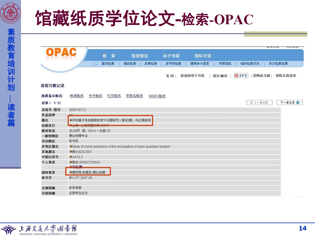Switch display to 卡片格式
The image size is (315, 236).
tap(95, 96)
